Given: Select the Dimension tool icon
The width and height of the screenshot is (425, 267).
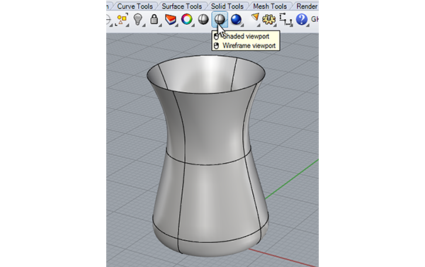Looking at the screenshot, I should coord(286,20).
